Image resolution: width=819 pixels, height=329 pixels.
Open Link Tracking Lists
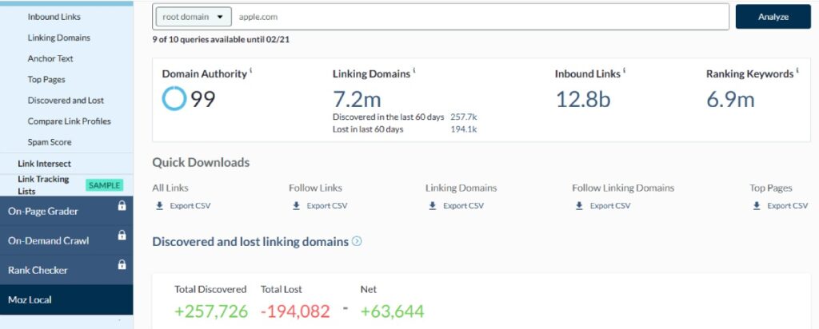click(43, 185)
